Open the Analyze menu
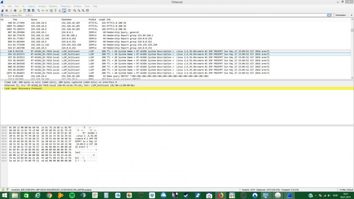The image size is (354, 199). click(x=42, y=6)
